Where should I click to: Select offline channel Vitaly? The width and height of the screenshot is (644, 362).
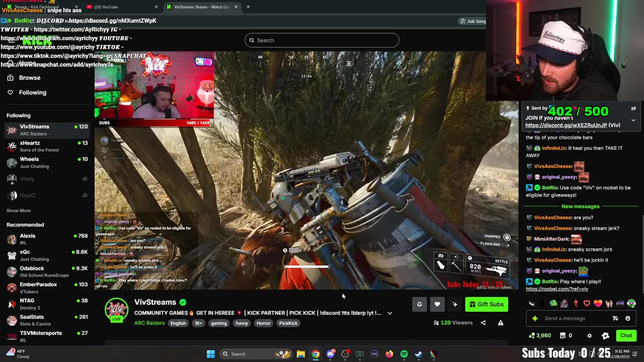coord(46,179)
